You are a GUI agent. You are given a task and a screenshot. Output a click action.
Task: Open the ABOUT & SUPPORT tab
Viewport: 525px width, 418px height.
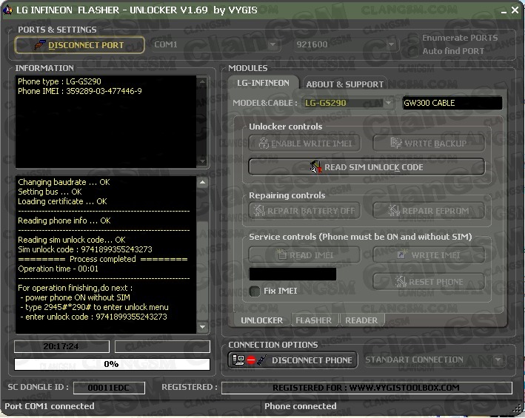coord(344,84)
